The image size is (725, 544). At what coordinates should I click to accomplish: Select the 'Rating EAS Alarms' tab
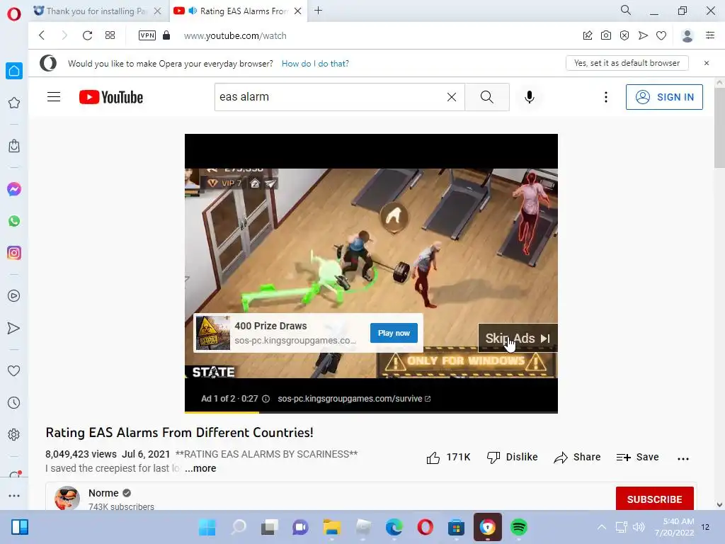click(x=236, y=11)
